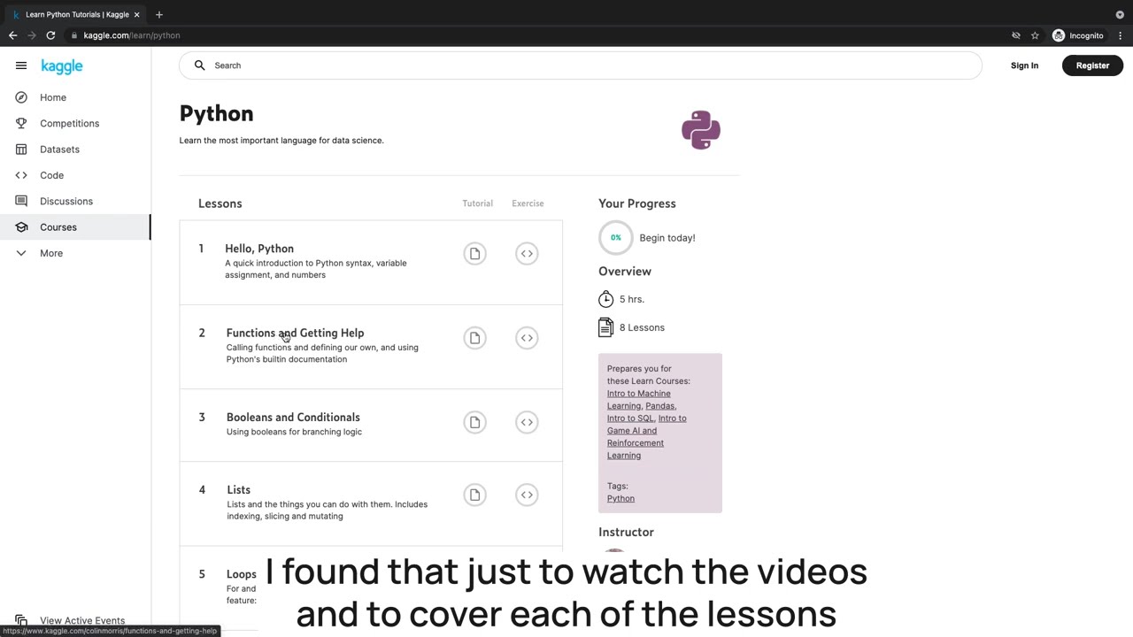This screenshot has width=1133, height=637.
Task: Click the '5 hrs.' overview text
Action: (632, 299)
